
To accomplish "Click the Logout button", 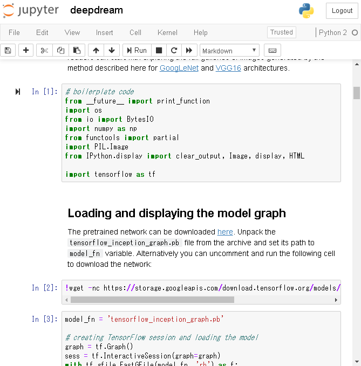I will pyautogui.click(x=342, y=11).
